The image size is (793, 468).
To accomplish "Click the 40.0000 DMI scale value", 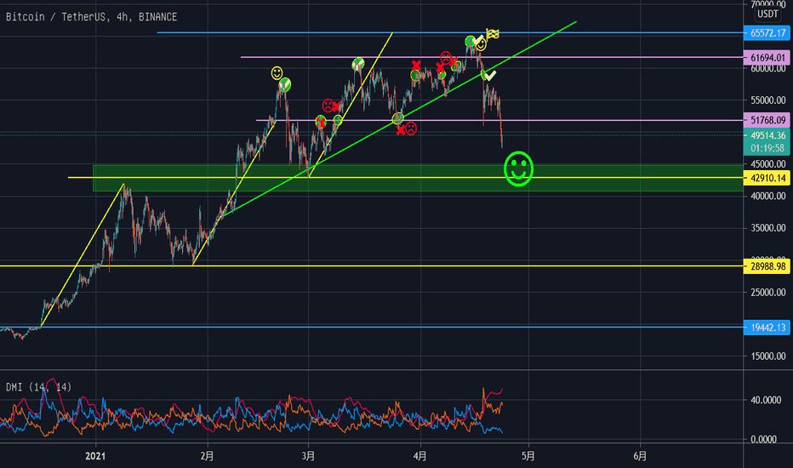I will pyautogui.click(x=766, y=400).
